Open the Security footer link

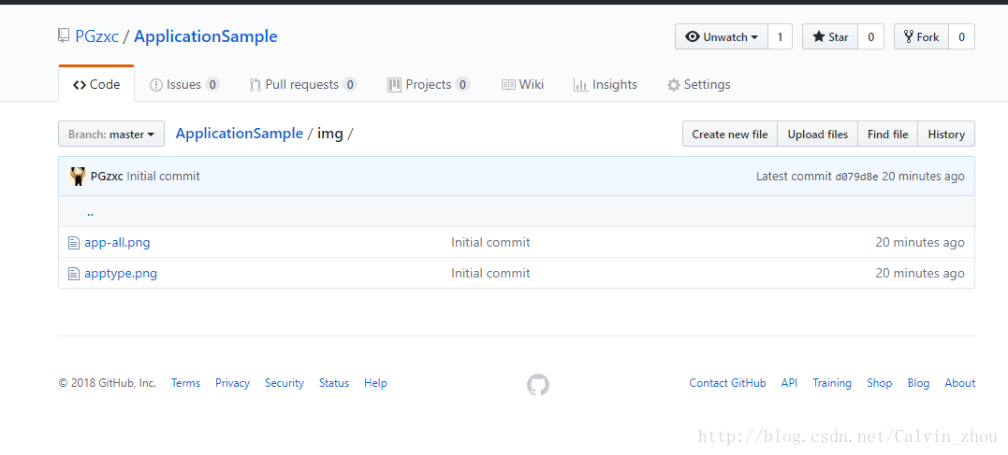pyautogui.click(x=285, y=383)
